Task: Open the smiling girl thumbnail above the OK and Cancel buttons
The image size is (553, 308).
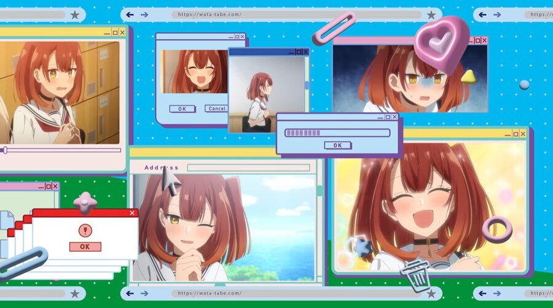Action: 194,71
